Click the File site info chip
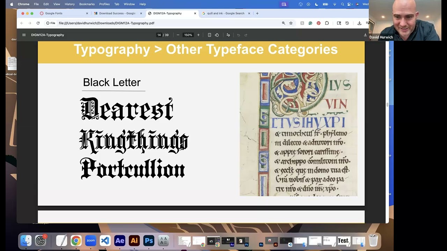Viewport: 447px width, 251px height. (x=51, y=23)
